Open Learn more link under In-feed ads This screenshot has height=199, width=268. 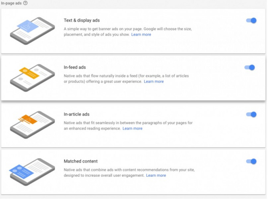click(154, 81)
